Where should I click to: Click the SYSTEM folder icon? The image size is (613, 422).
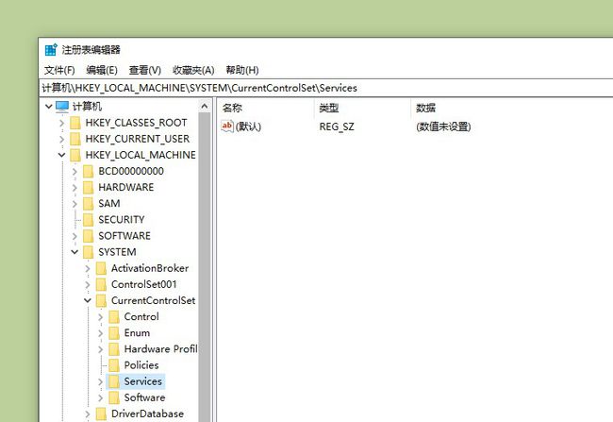click(x=89, y=252)
